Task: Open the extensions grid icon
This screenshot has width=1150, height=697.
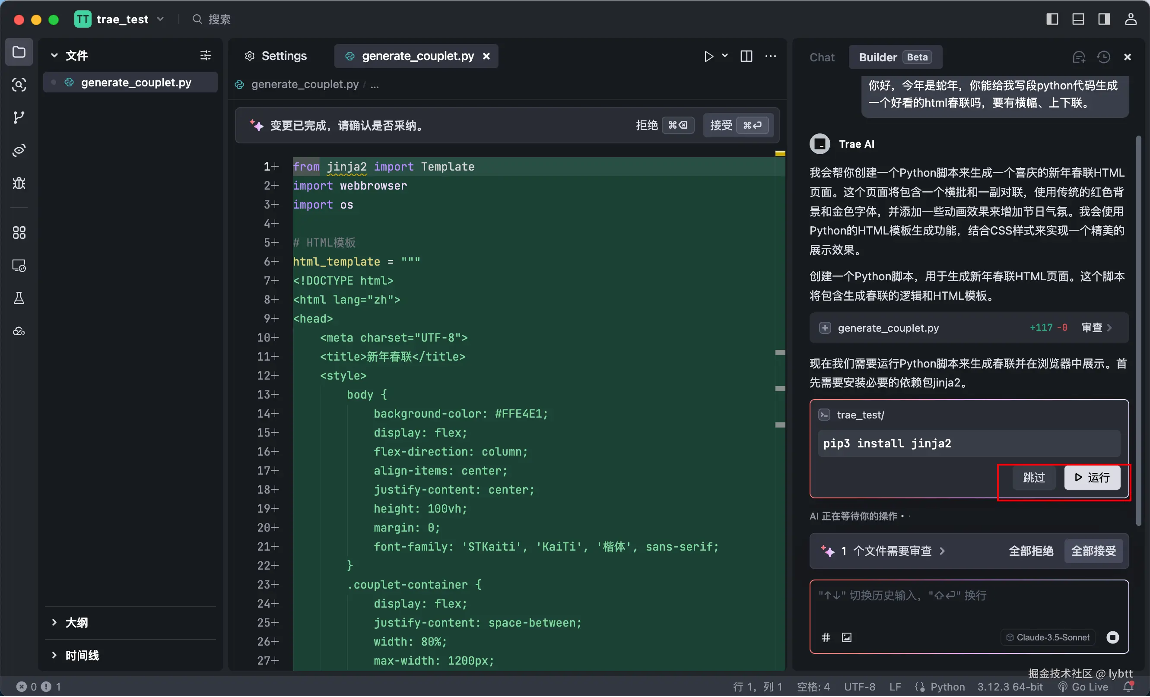Action: [x=19, y=232]
